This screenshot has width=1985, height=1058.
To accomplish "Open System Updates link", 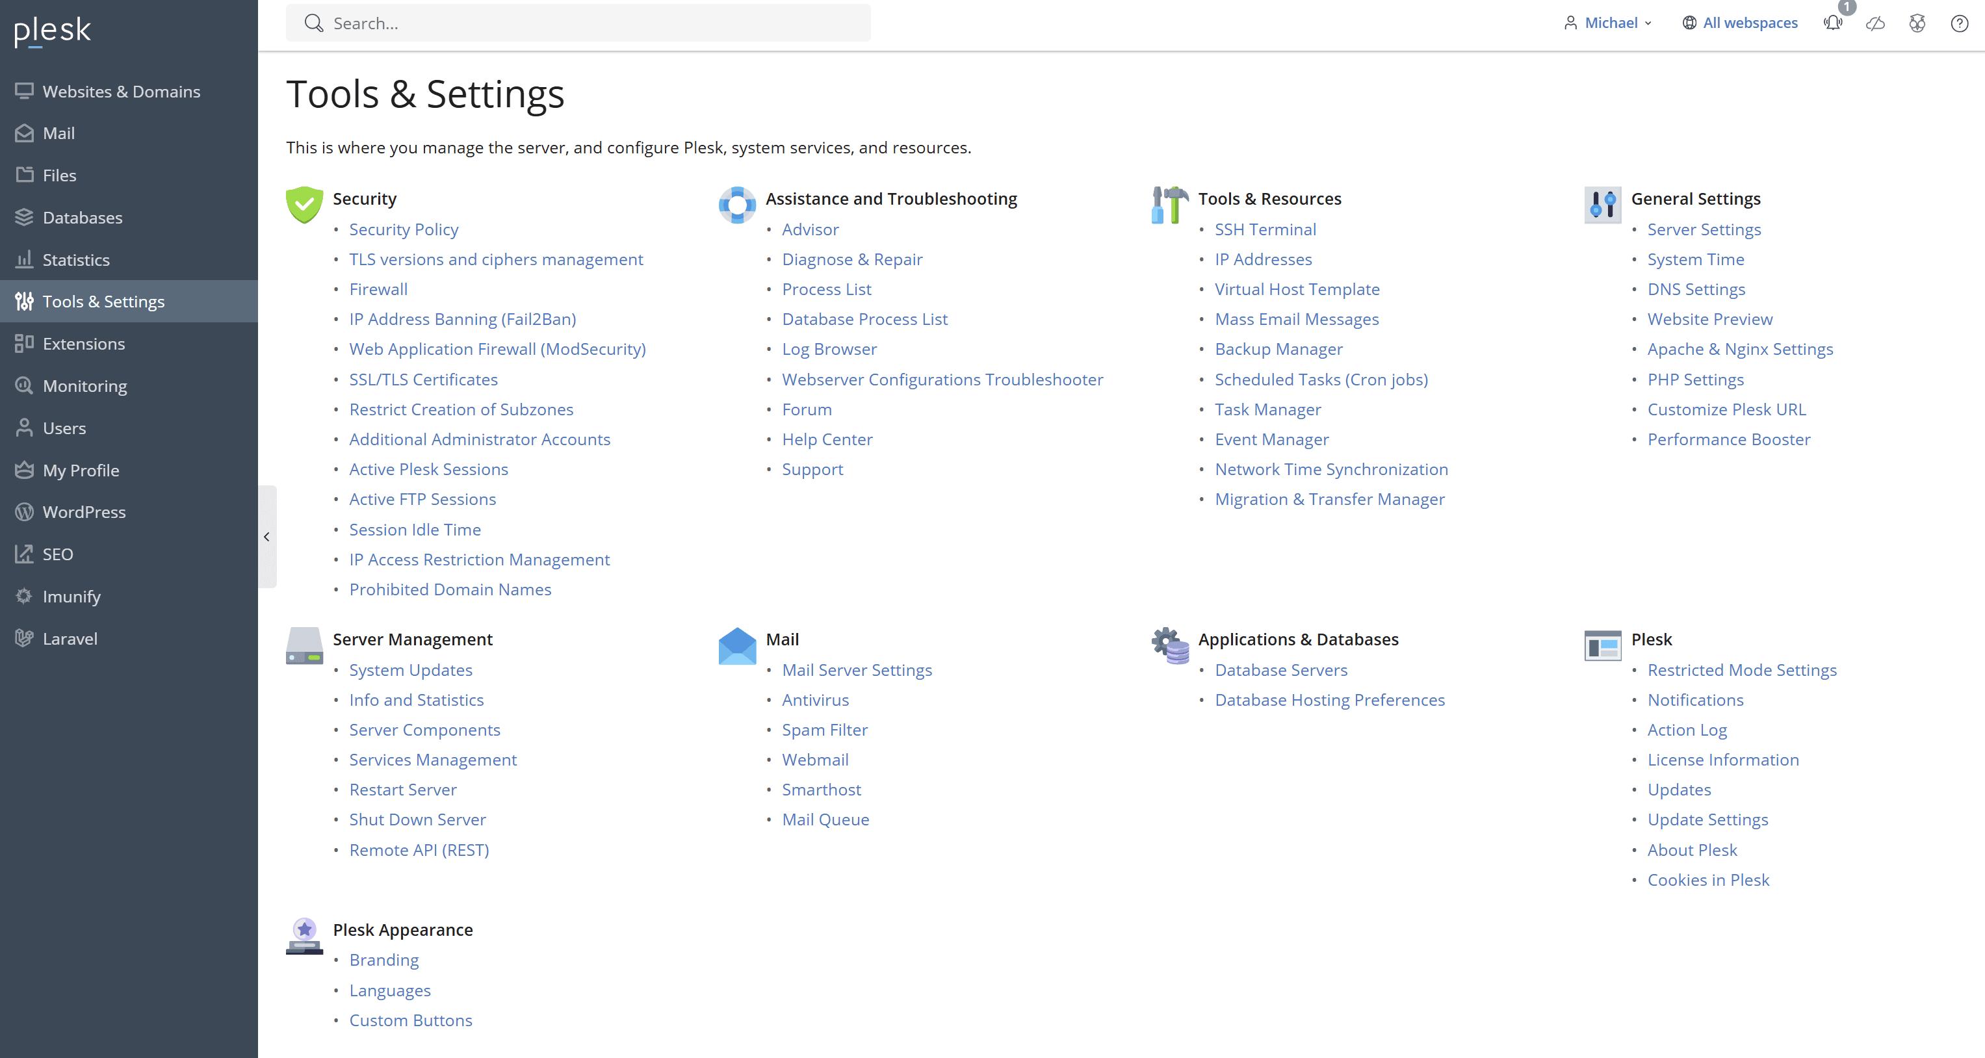I will click(411, 669).
